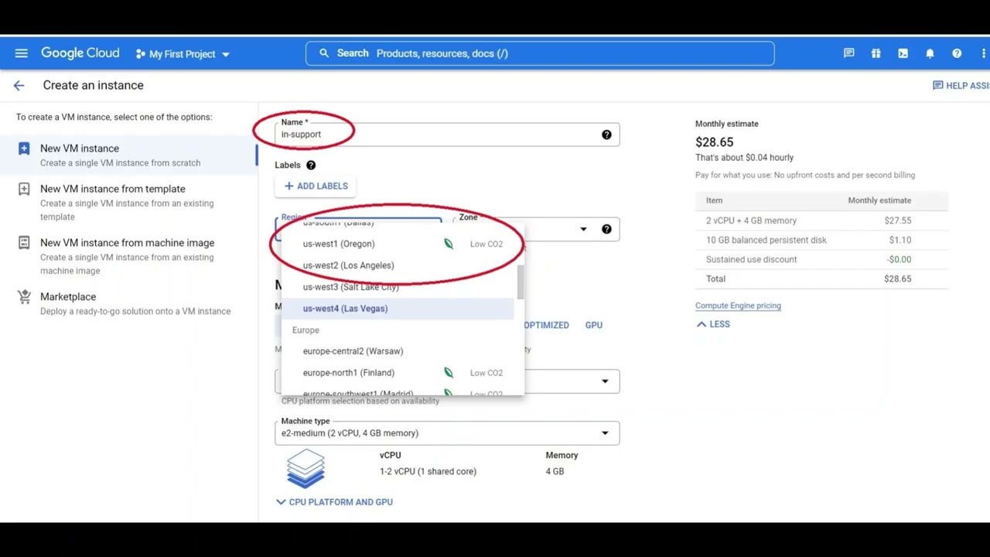The width and height of the screenshot is (990, 557).
Task: Click the Google Cloud logo
Action: coord(80,53)
